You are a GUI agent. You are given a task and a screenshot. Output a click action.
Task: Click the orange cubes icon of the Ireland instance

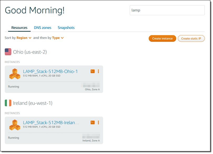point(15,125)
